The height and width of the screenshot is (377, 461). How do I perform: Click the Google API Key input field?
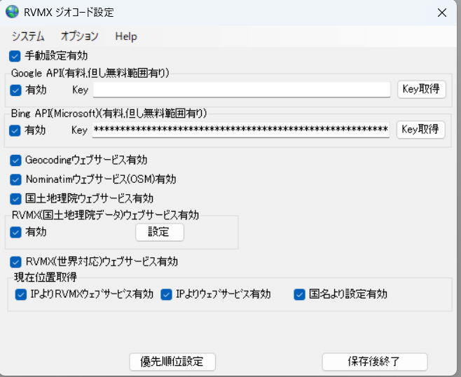pyautogui.click(x=241, y=90)
